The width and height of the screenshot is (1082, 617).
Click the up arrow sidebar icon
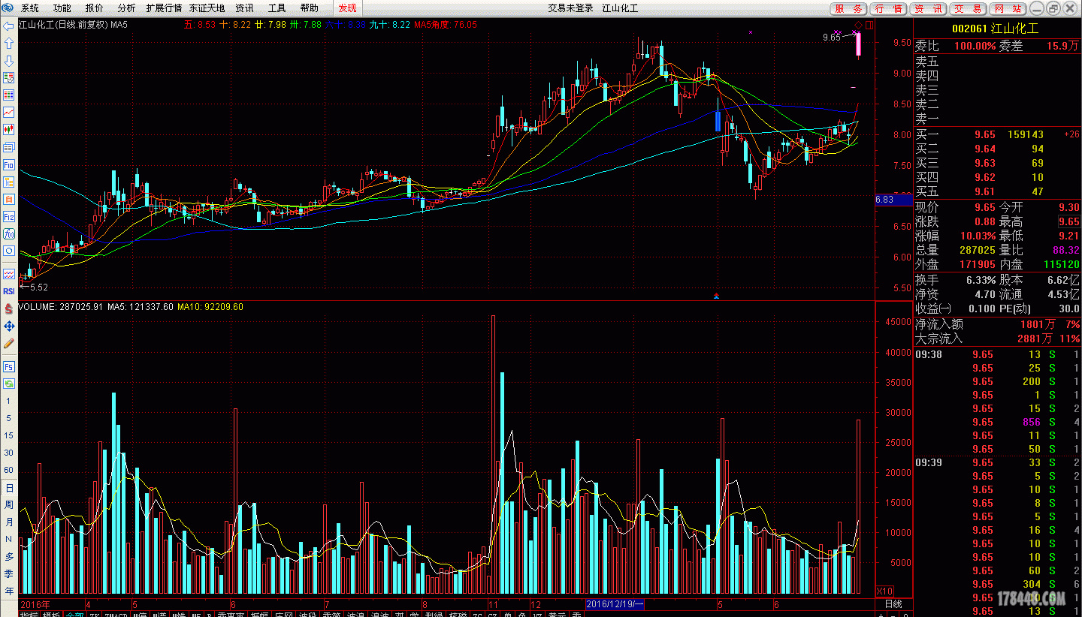pos(9,44)
